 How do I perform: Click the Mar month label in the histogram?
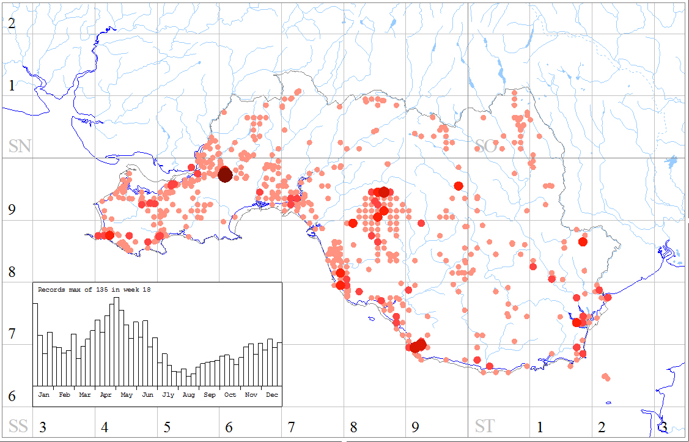click(85, 395)
